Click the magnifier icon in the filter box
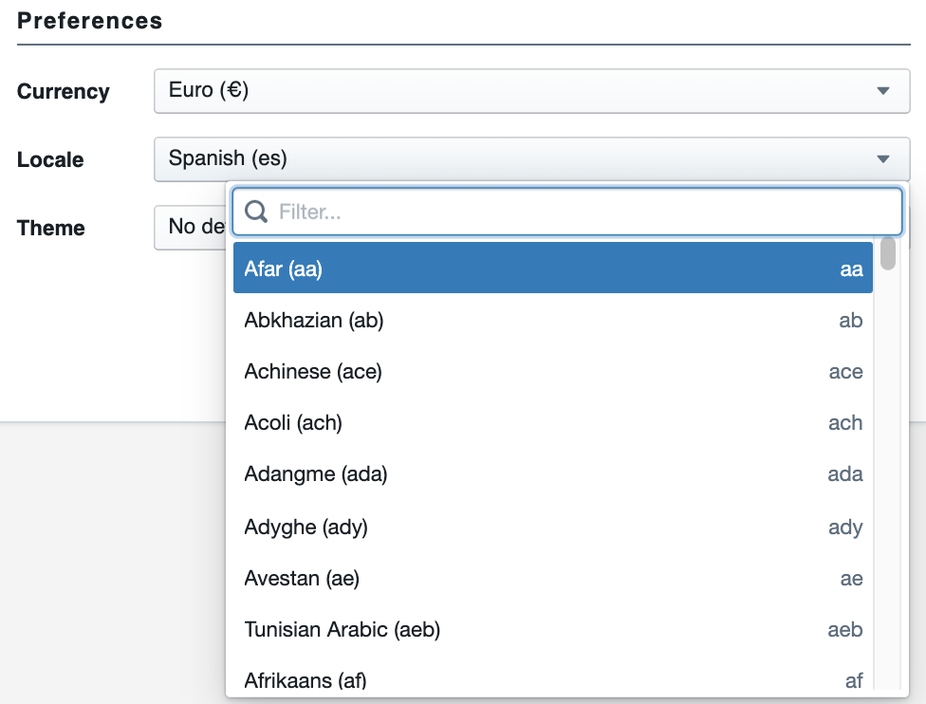Image resolution: width=926 pixels, height=704 pixels. (256, 212)
